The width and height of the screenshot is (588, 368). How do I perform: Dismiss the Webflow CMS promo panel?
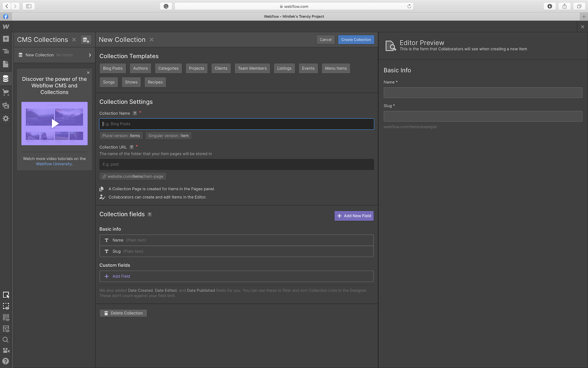[88, 72]
